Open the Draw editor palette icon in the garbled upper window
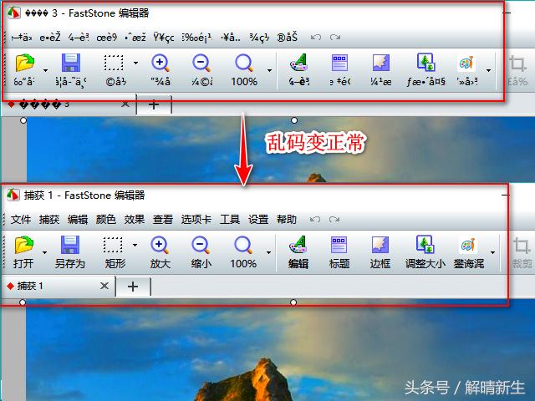The width and height of the screenshot is (535, 401). point(299,63)
